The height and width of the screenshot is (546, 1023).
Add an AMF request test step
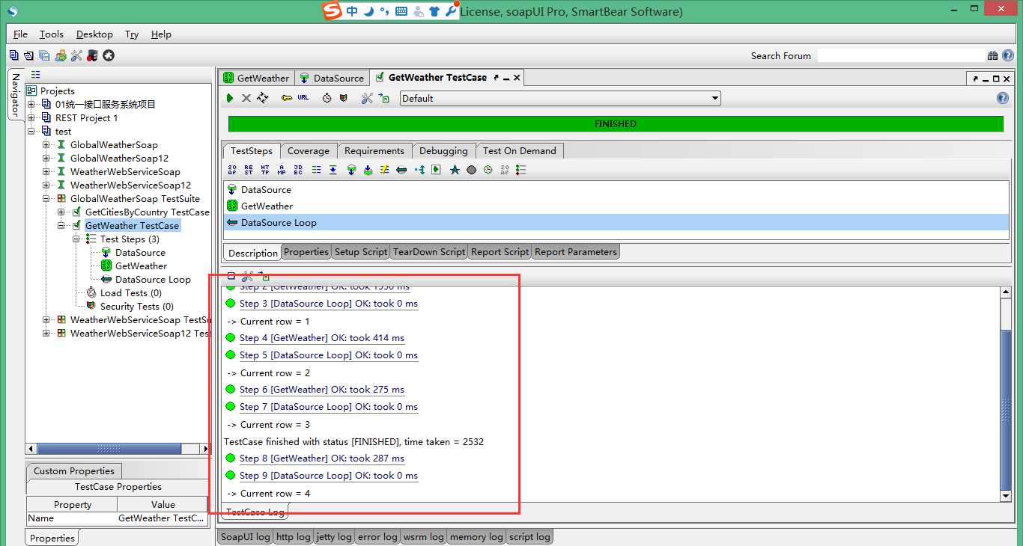[282, 170]
